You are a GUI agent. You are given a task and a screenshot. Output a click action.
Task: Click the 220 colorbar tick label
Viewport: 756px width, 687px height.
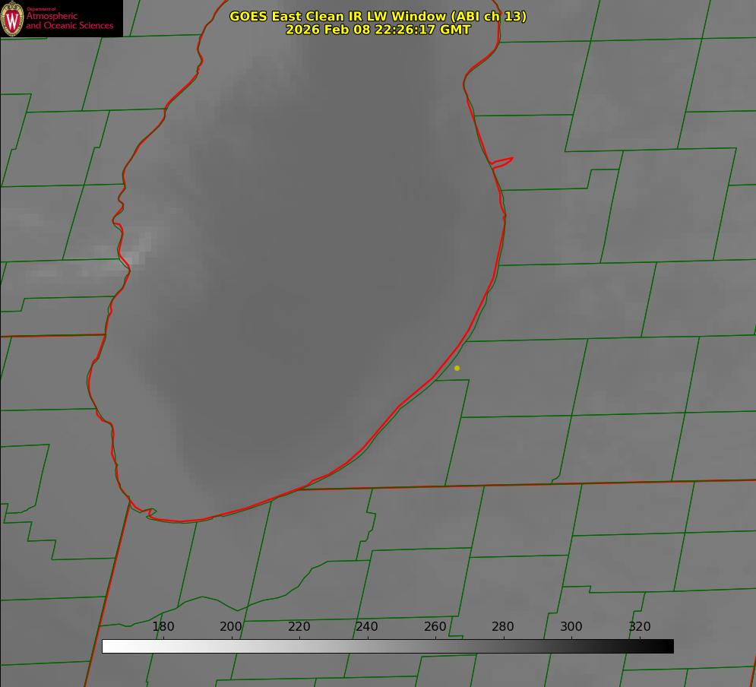(299, 627)
